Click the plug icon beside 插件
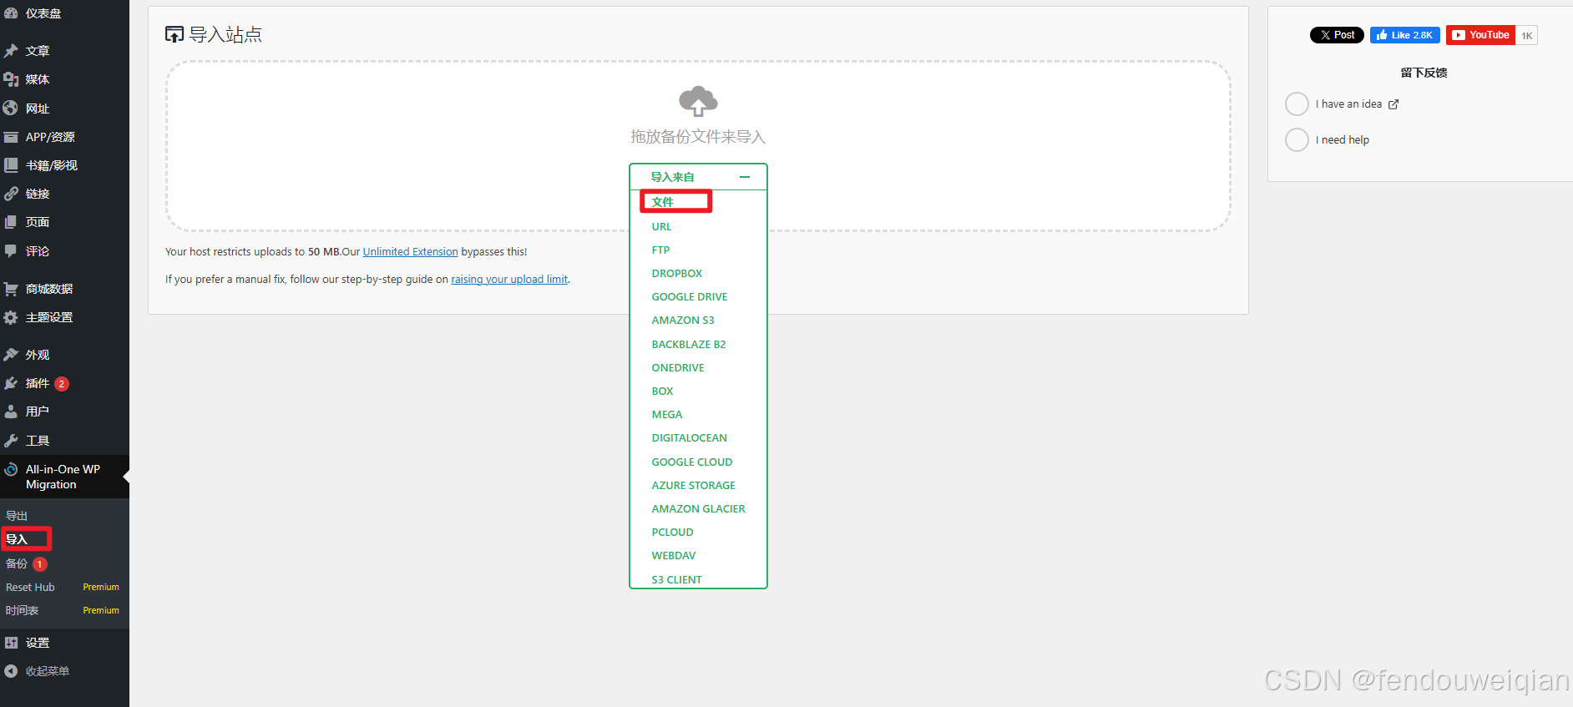1573x707 pixels. point(11,383)
